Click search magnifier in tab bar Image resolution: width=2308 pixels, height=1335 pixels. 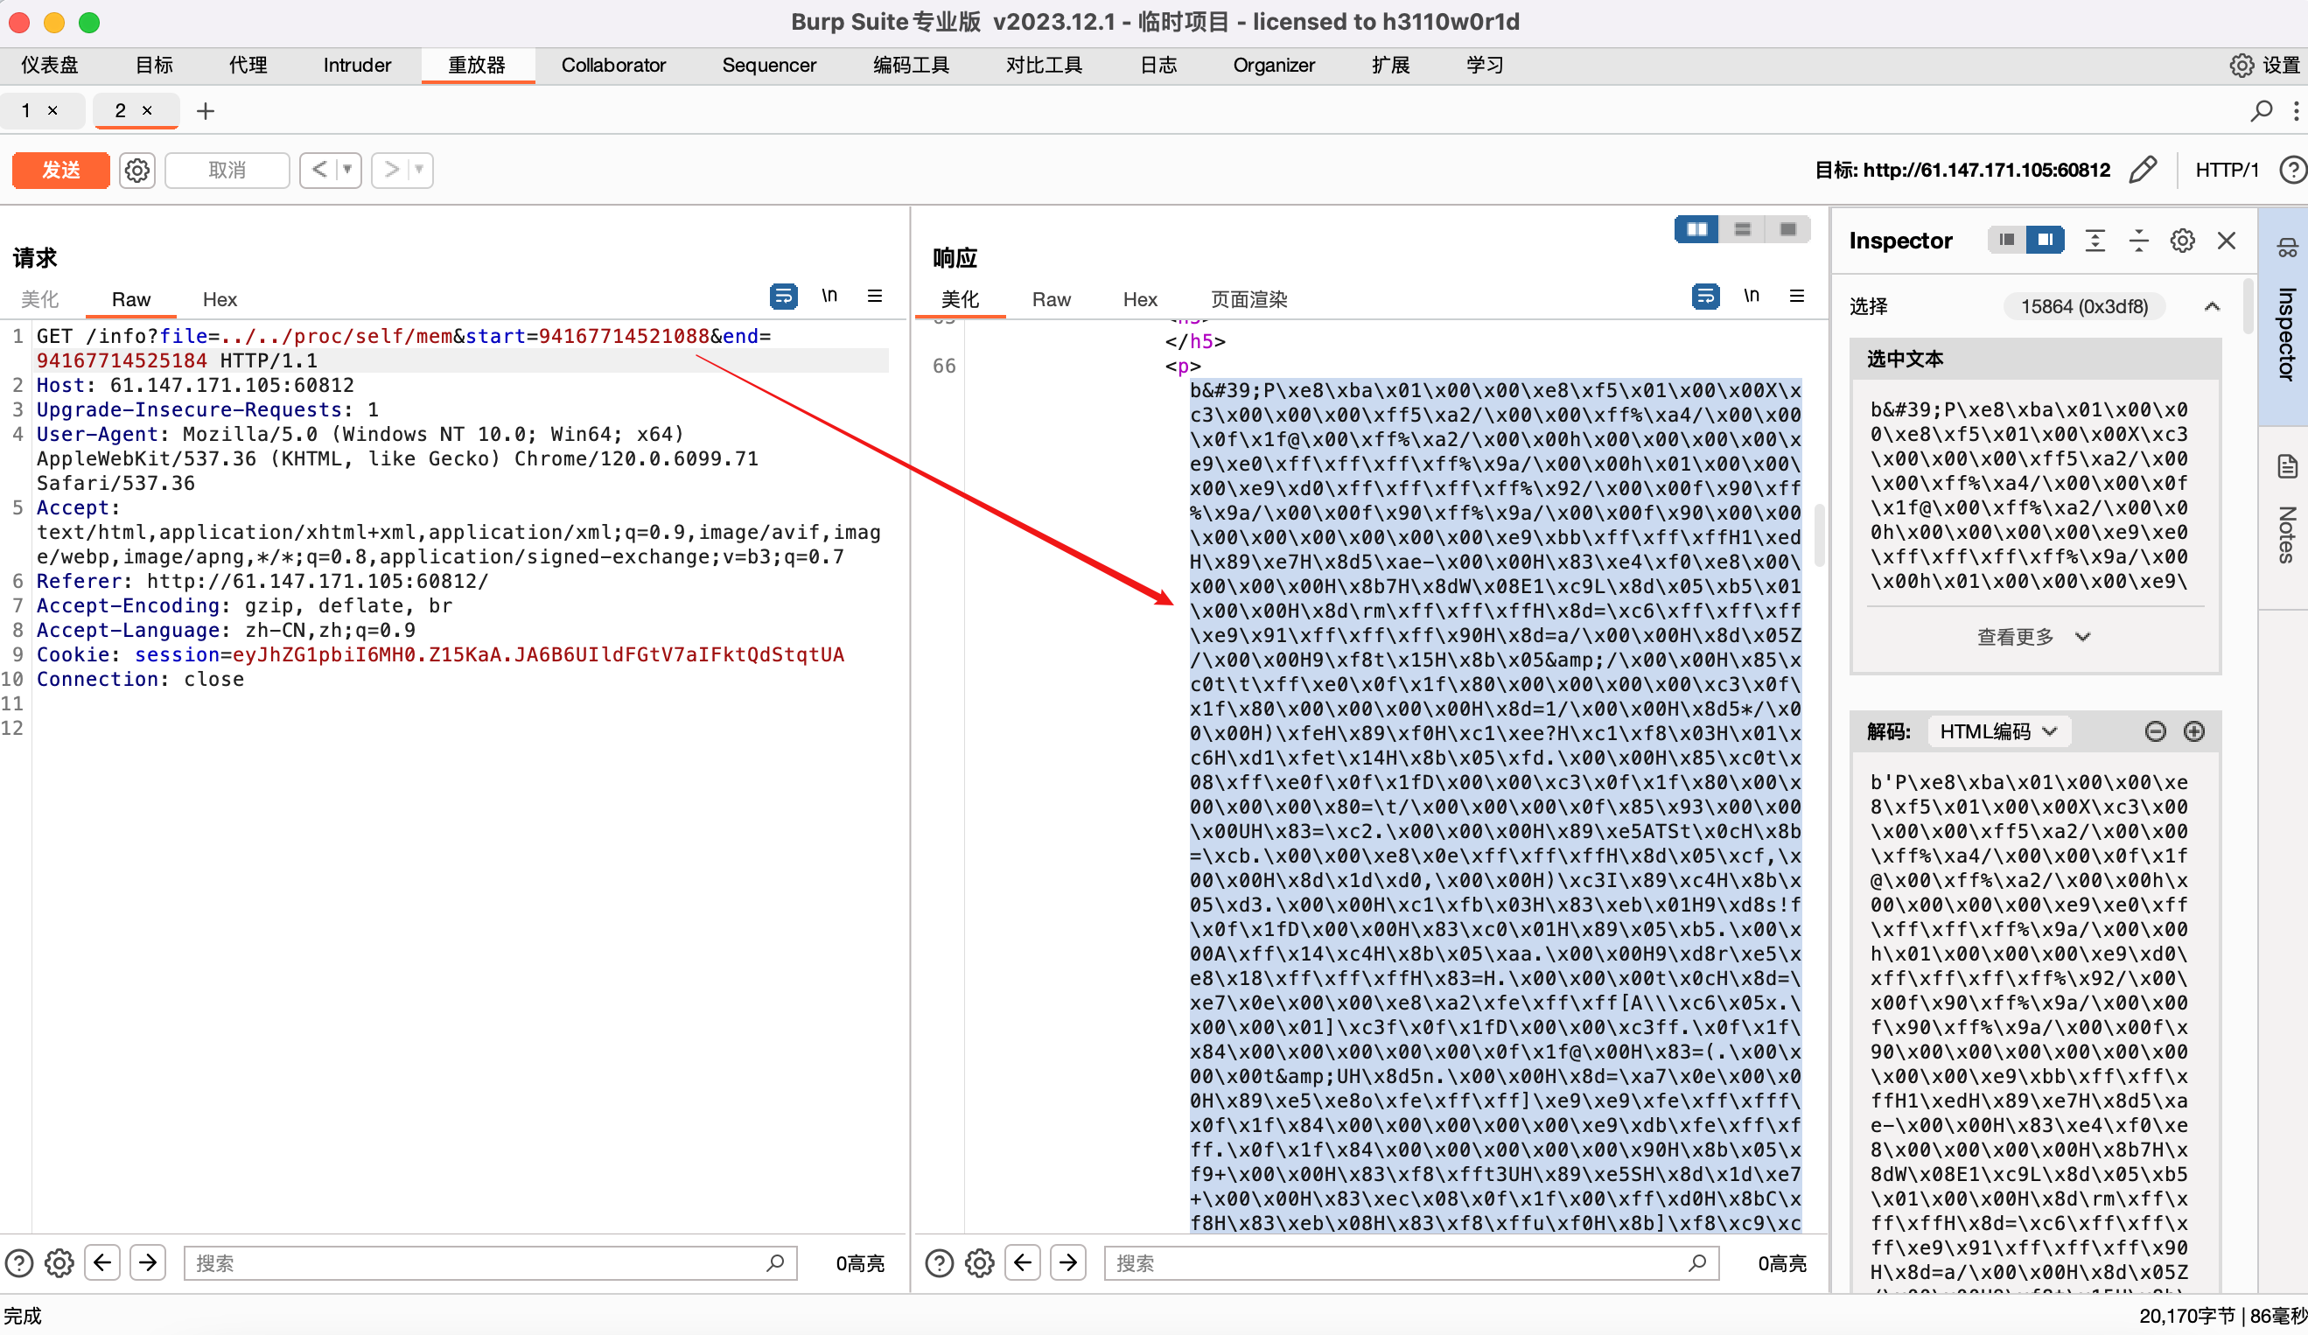coord(2261,111)
